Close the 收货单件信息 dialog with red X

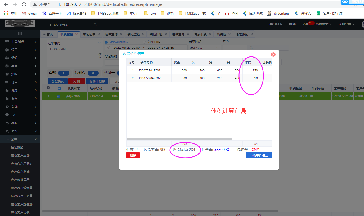pyautogui.click(x=273, y=55)
